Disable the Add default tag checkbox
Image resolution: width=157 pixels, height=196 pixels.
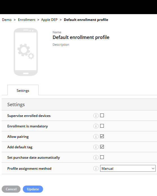(x=102, y=147)
